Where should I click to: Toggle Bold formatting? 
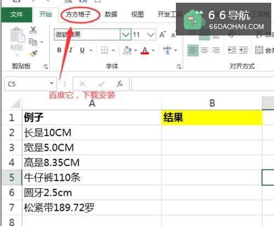click(x=59, y=50)
